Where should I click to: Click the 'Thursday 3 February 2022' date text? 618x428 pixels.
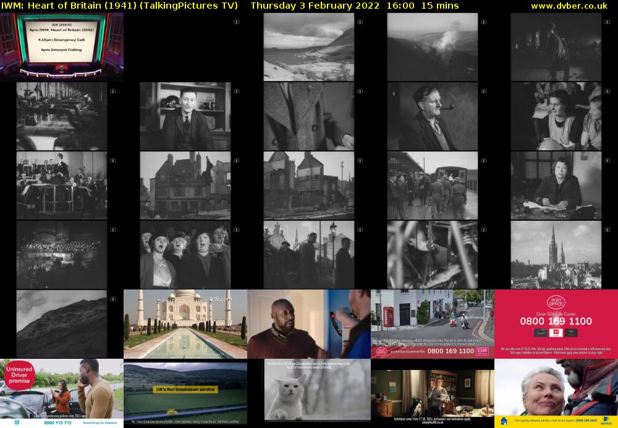315,6
